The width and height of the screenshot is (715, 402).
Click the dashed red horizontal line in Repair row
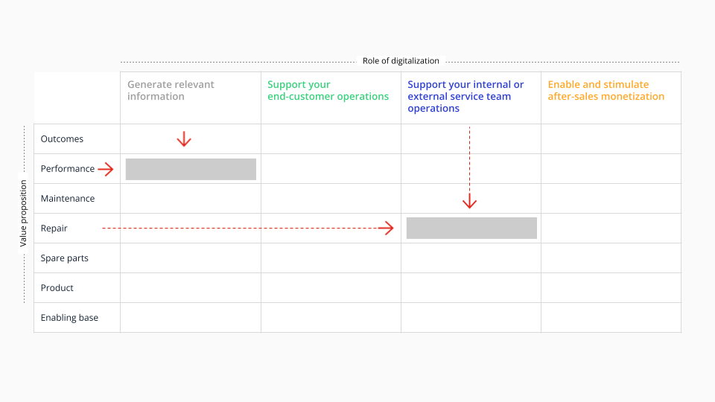point(241,228)
